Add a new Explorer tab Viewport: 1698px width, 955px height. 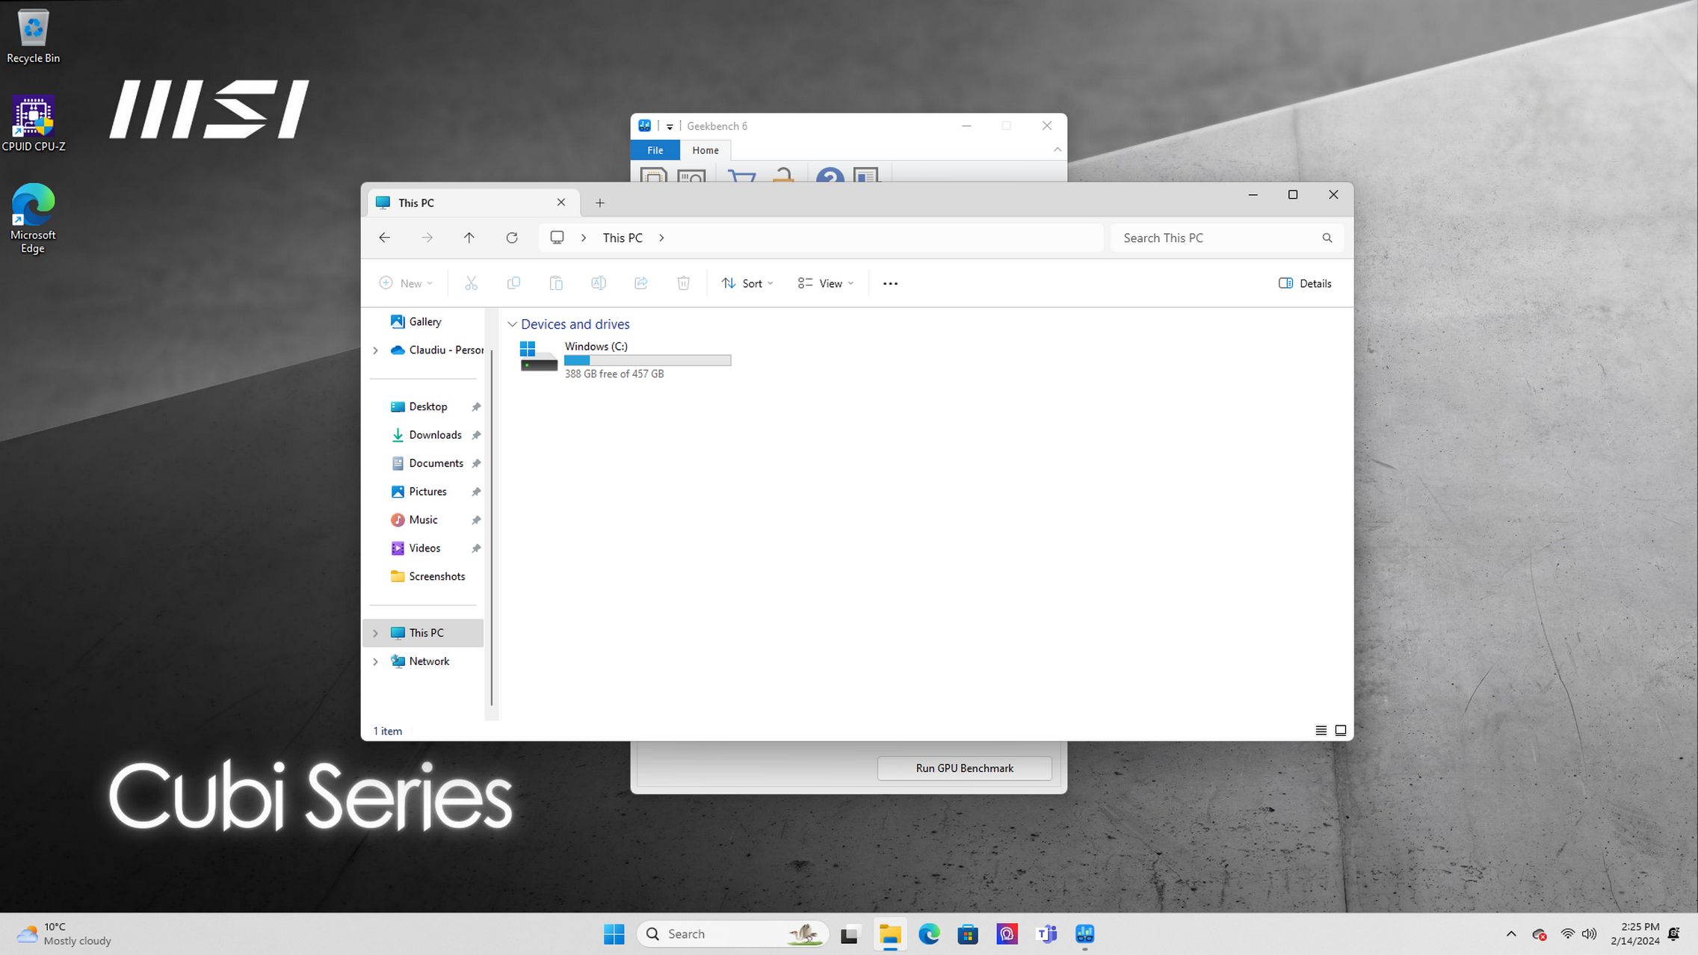click(599, 203)
